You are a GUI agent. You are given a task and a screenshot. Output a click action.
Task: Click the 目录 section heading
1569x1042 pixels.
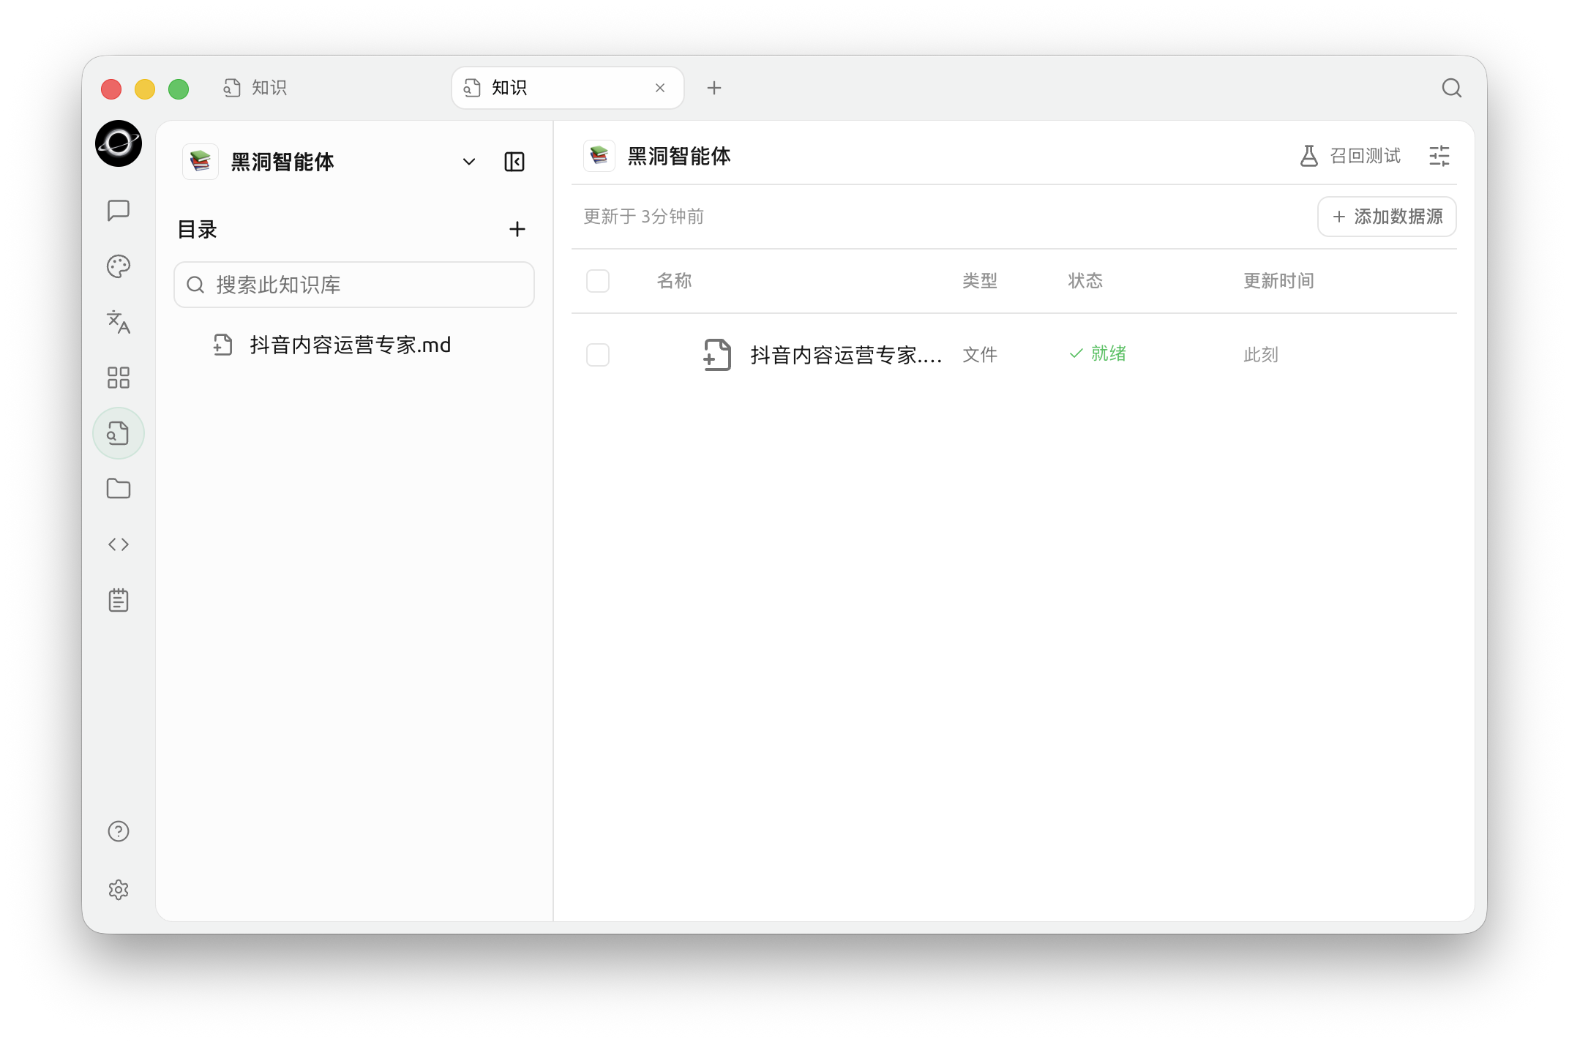pyautogui.click(x=198, y=230)
